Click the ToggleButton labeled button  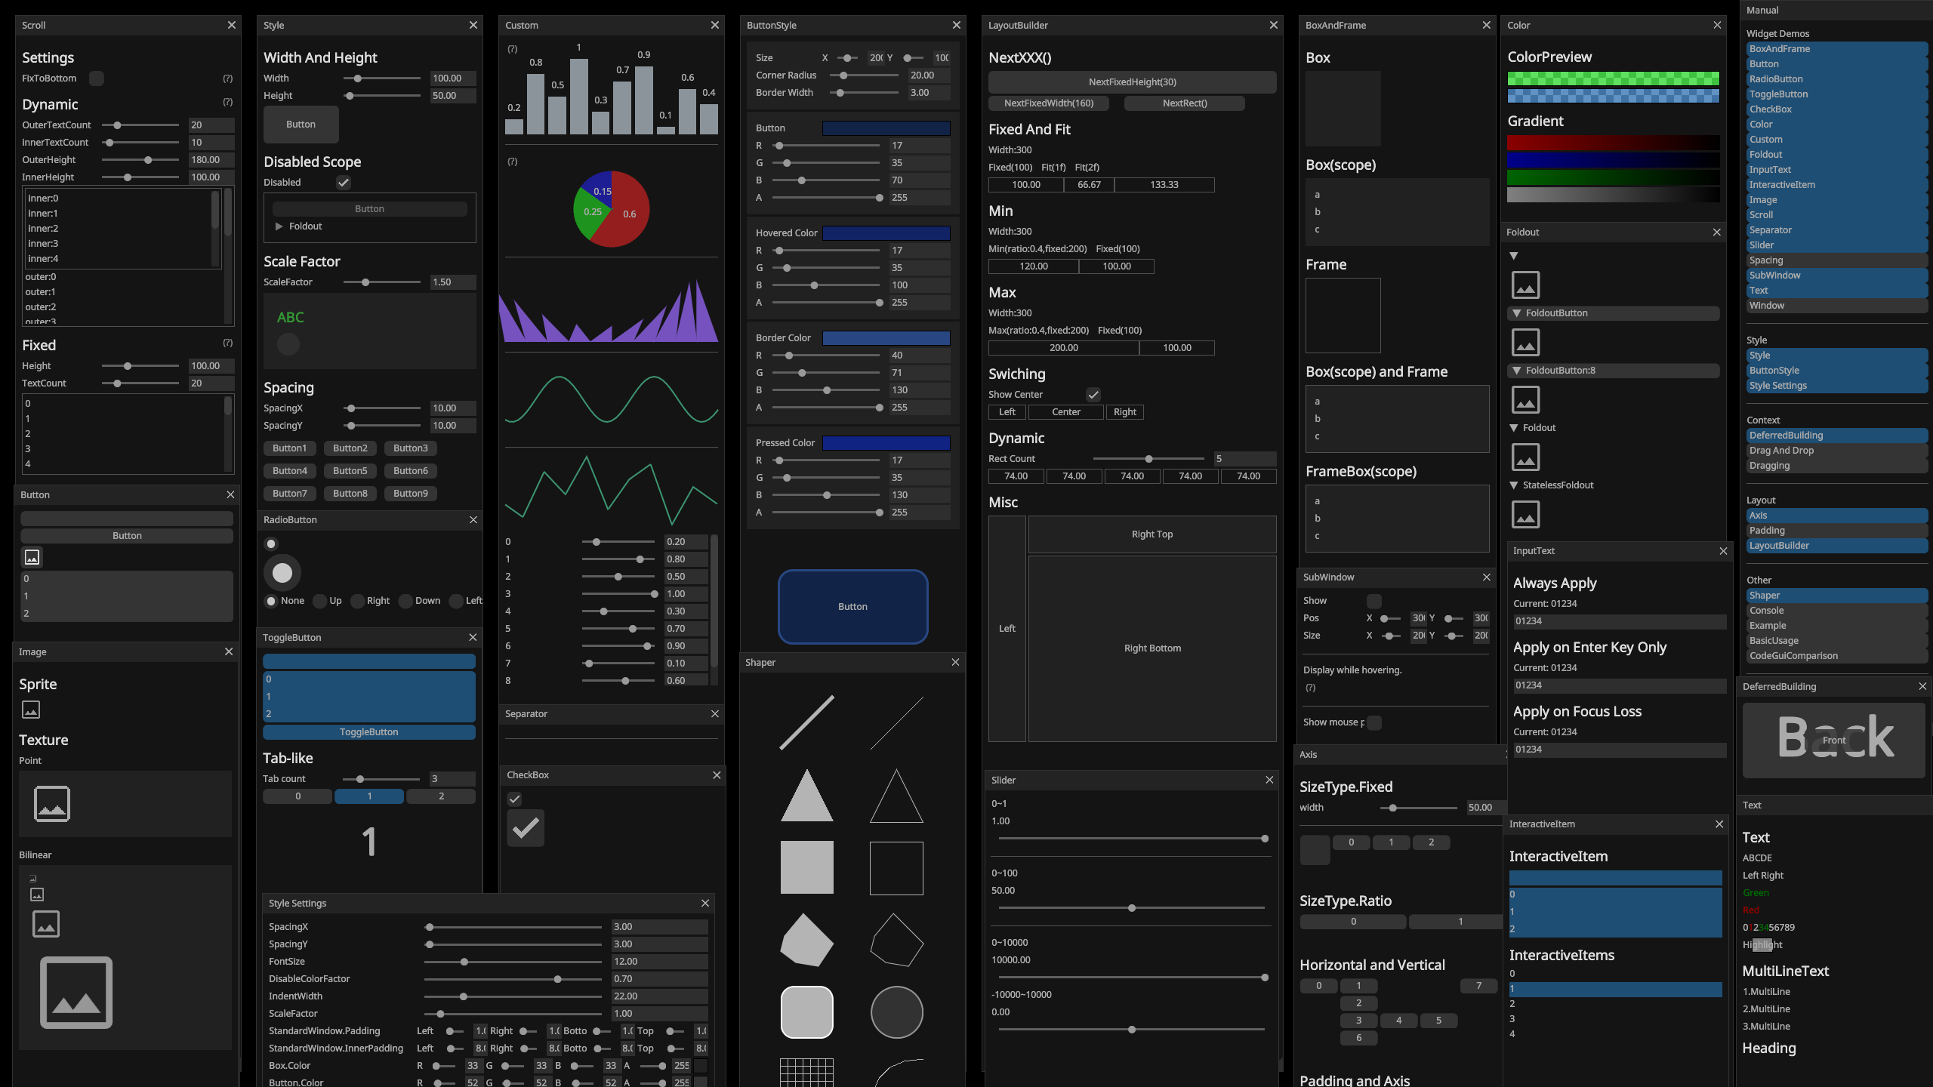pos(368,731)
